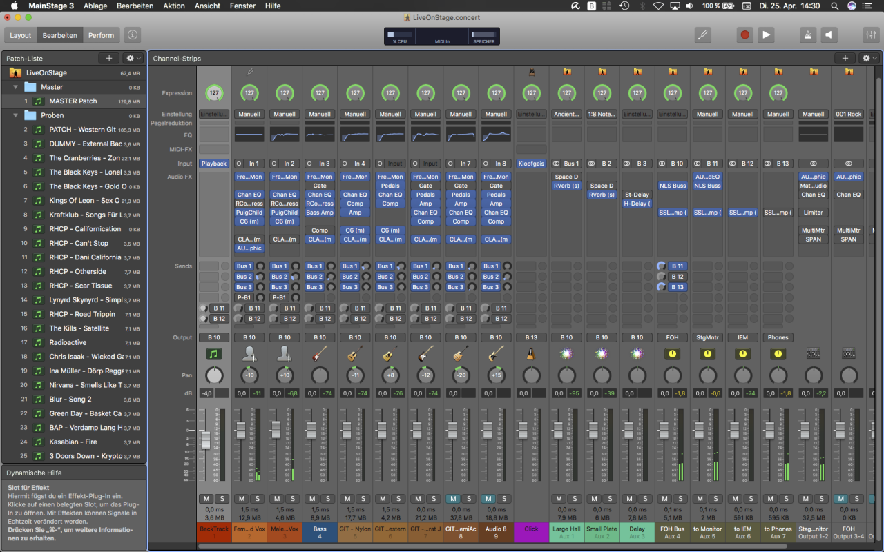Click the Click strip metronome icon
Image resolution: width=884 pixels, height=552 pixels.
[x=531, y=354]
